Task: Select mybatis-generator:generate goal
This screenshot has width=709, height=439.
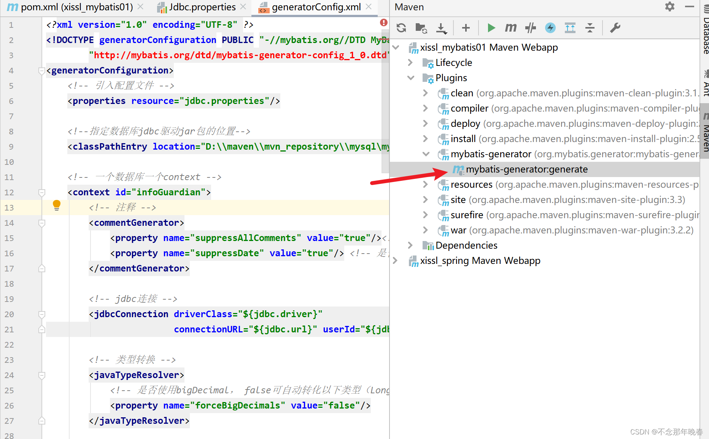Action: tap(545, 169)
